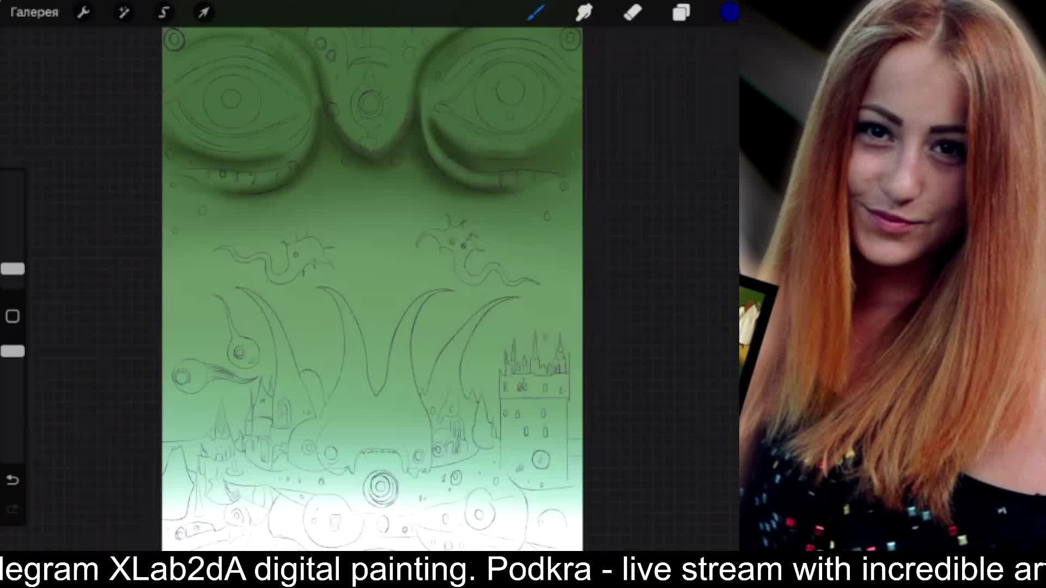The height and width of the screenshot is (588, 1046).
Task: Click the brush size slider handle
Action: 13,269
